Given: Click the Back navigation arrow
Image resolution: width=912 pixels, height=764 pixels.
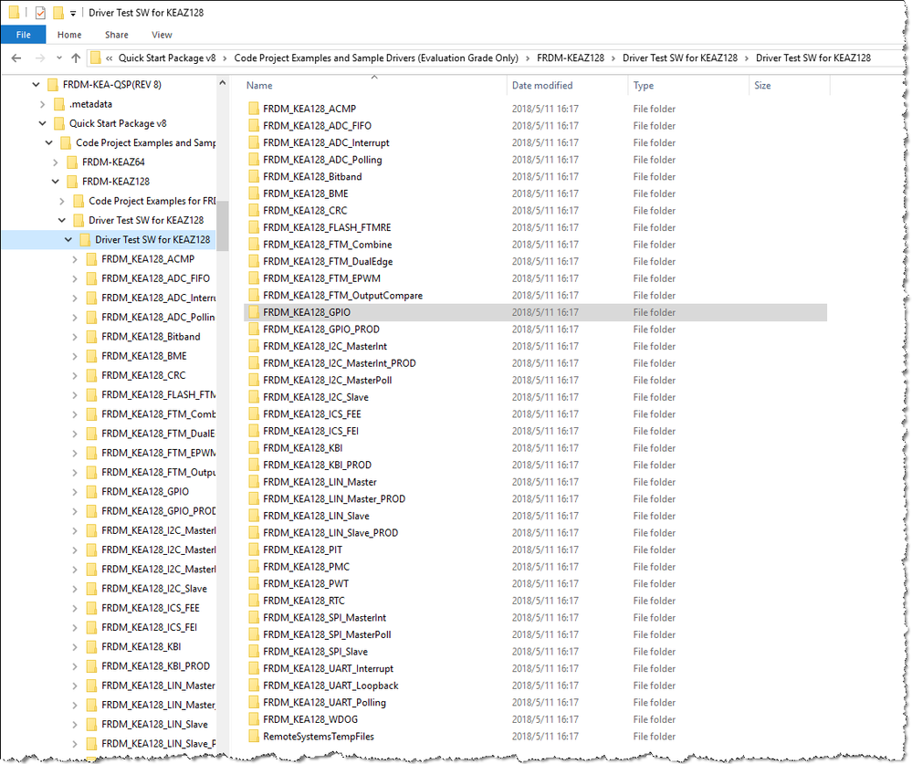Looking at the screenshot, I should coord(16,58).
